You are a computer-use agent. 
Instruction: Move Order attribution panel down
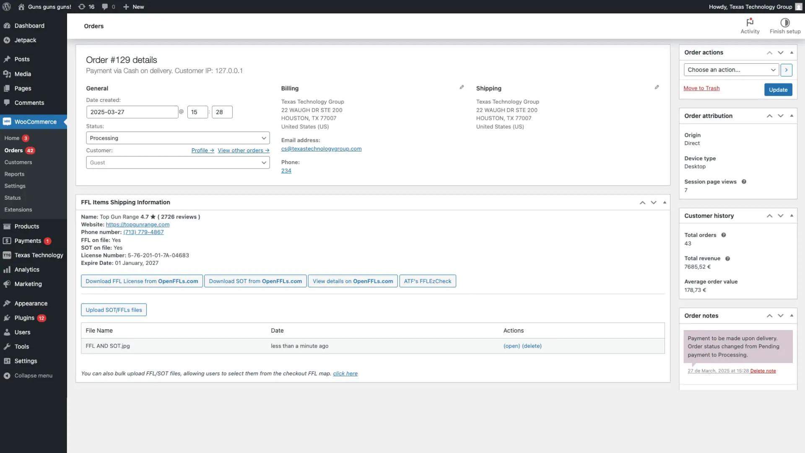point(780,116)
